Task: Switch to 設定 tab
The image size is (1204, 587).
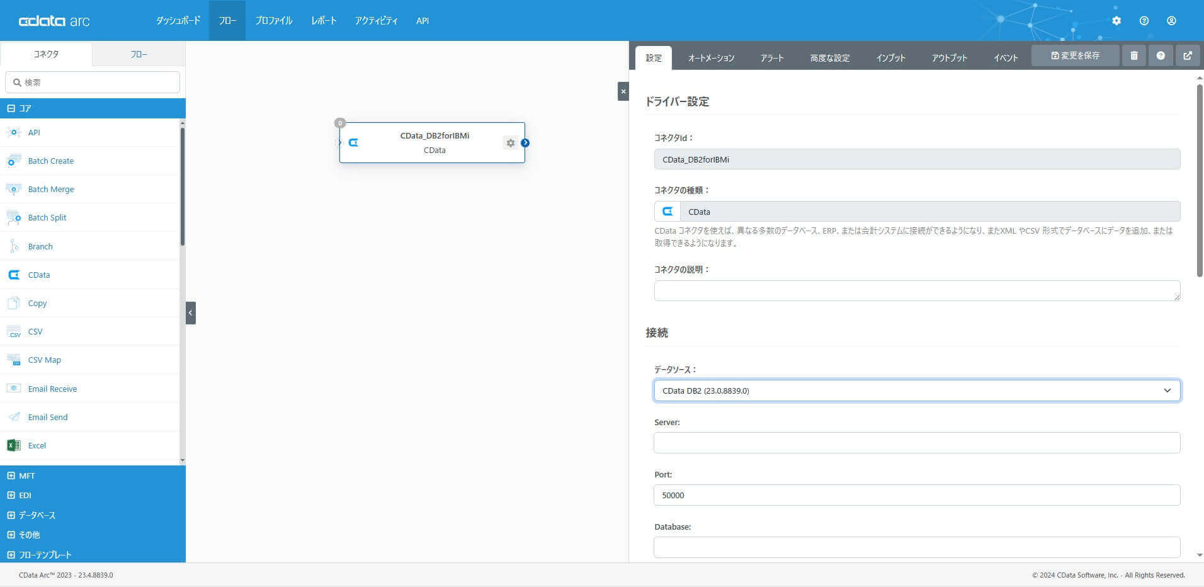Action: 654,58
